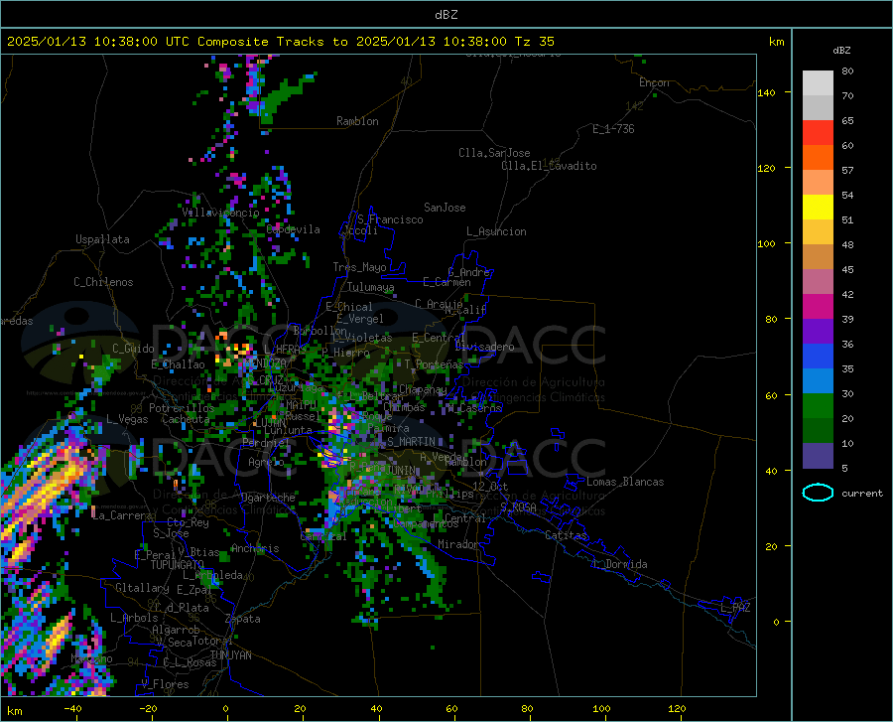The height and width of the screenshot is (722, 893).
Task: Click the 'C_Guido' map label
Action: pyautogui.click(x=133, y=349)
